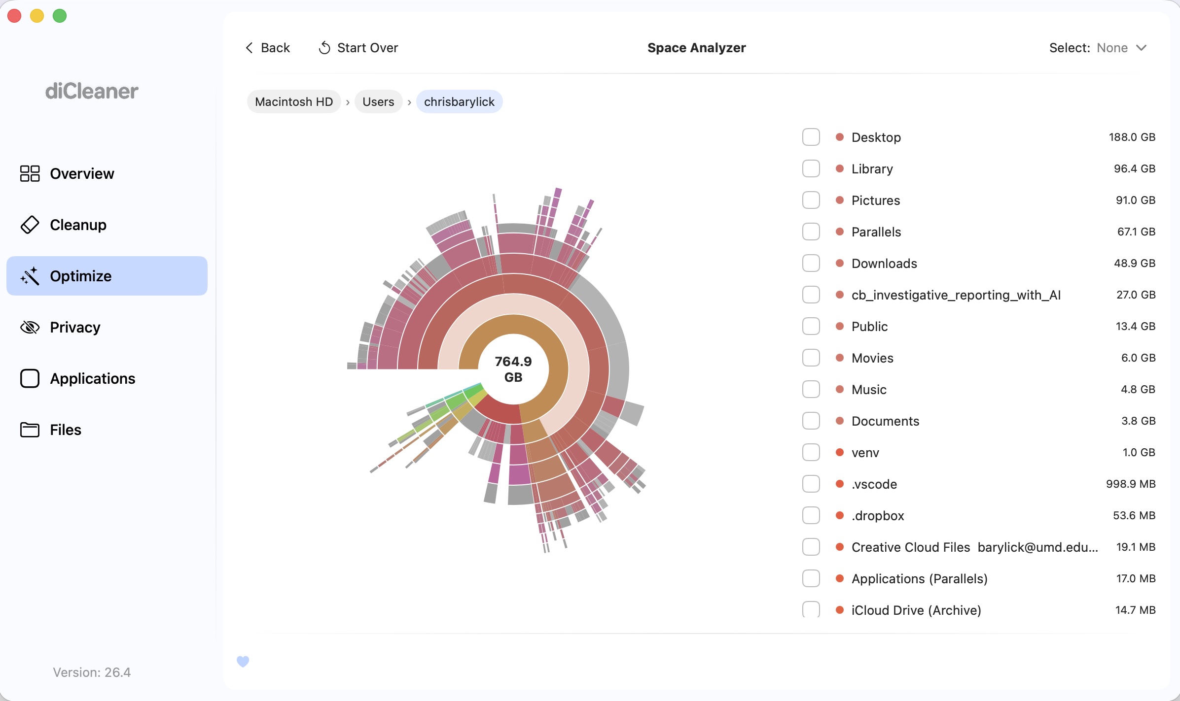The image size is (1180, 701).
Task: Open the Public folder row
Action: click(979, 326)
